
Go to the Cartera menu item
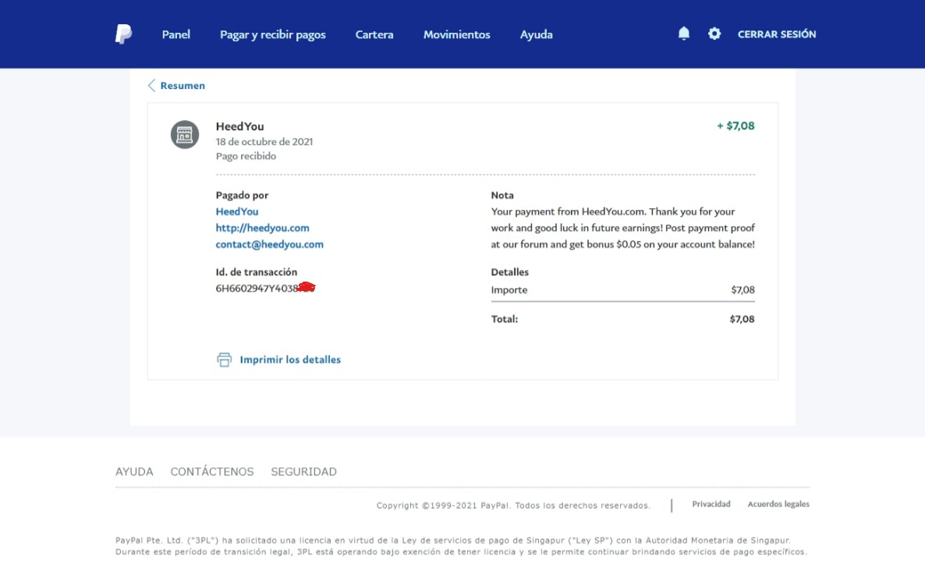pyautogui.click(x=374, y=34)
